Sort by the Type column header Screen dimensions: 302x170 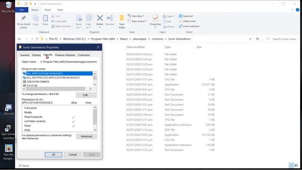[168, 47]
